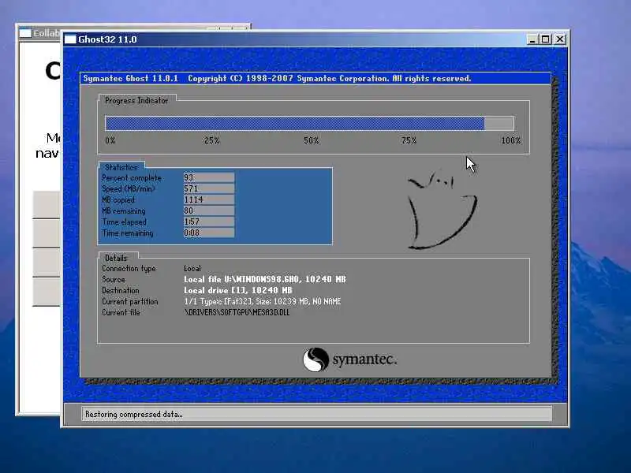This screenshot has height=473, width=631.
Task: Click the Restoring compressed data status bar
Action: point(317,414)
